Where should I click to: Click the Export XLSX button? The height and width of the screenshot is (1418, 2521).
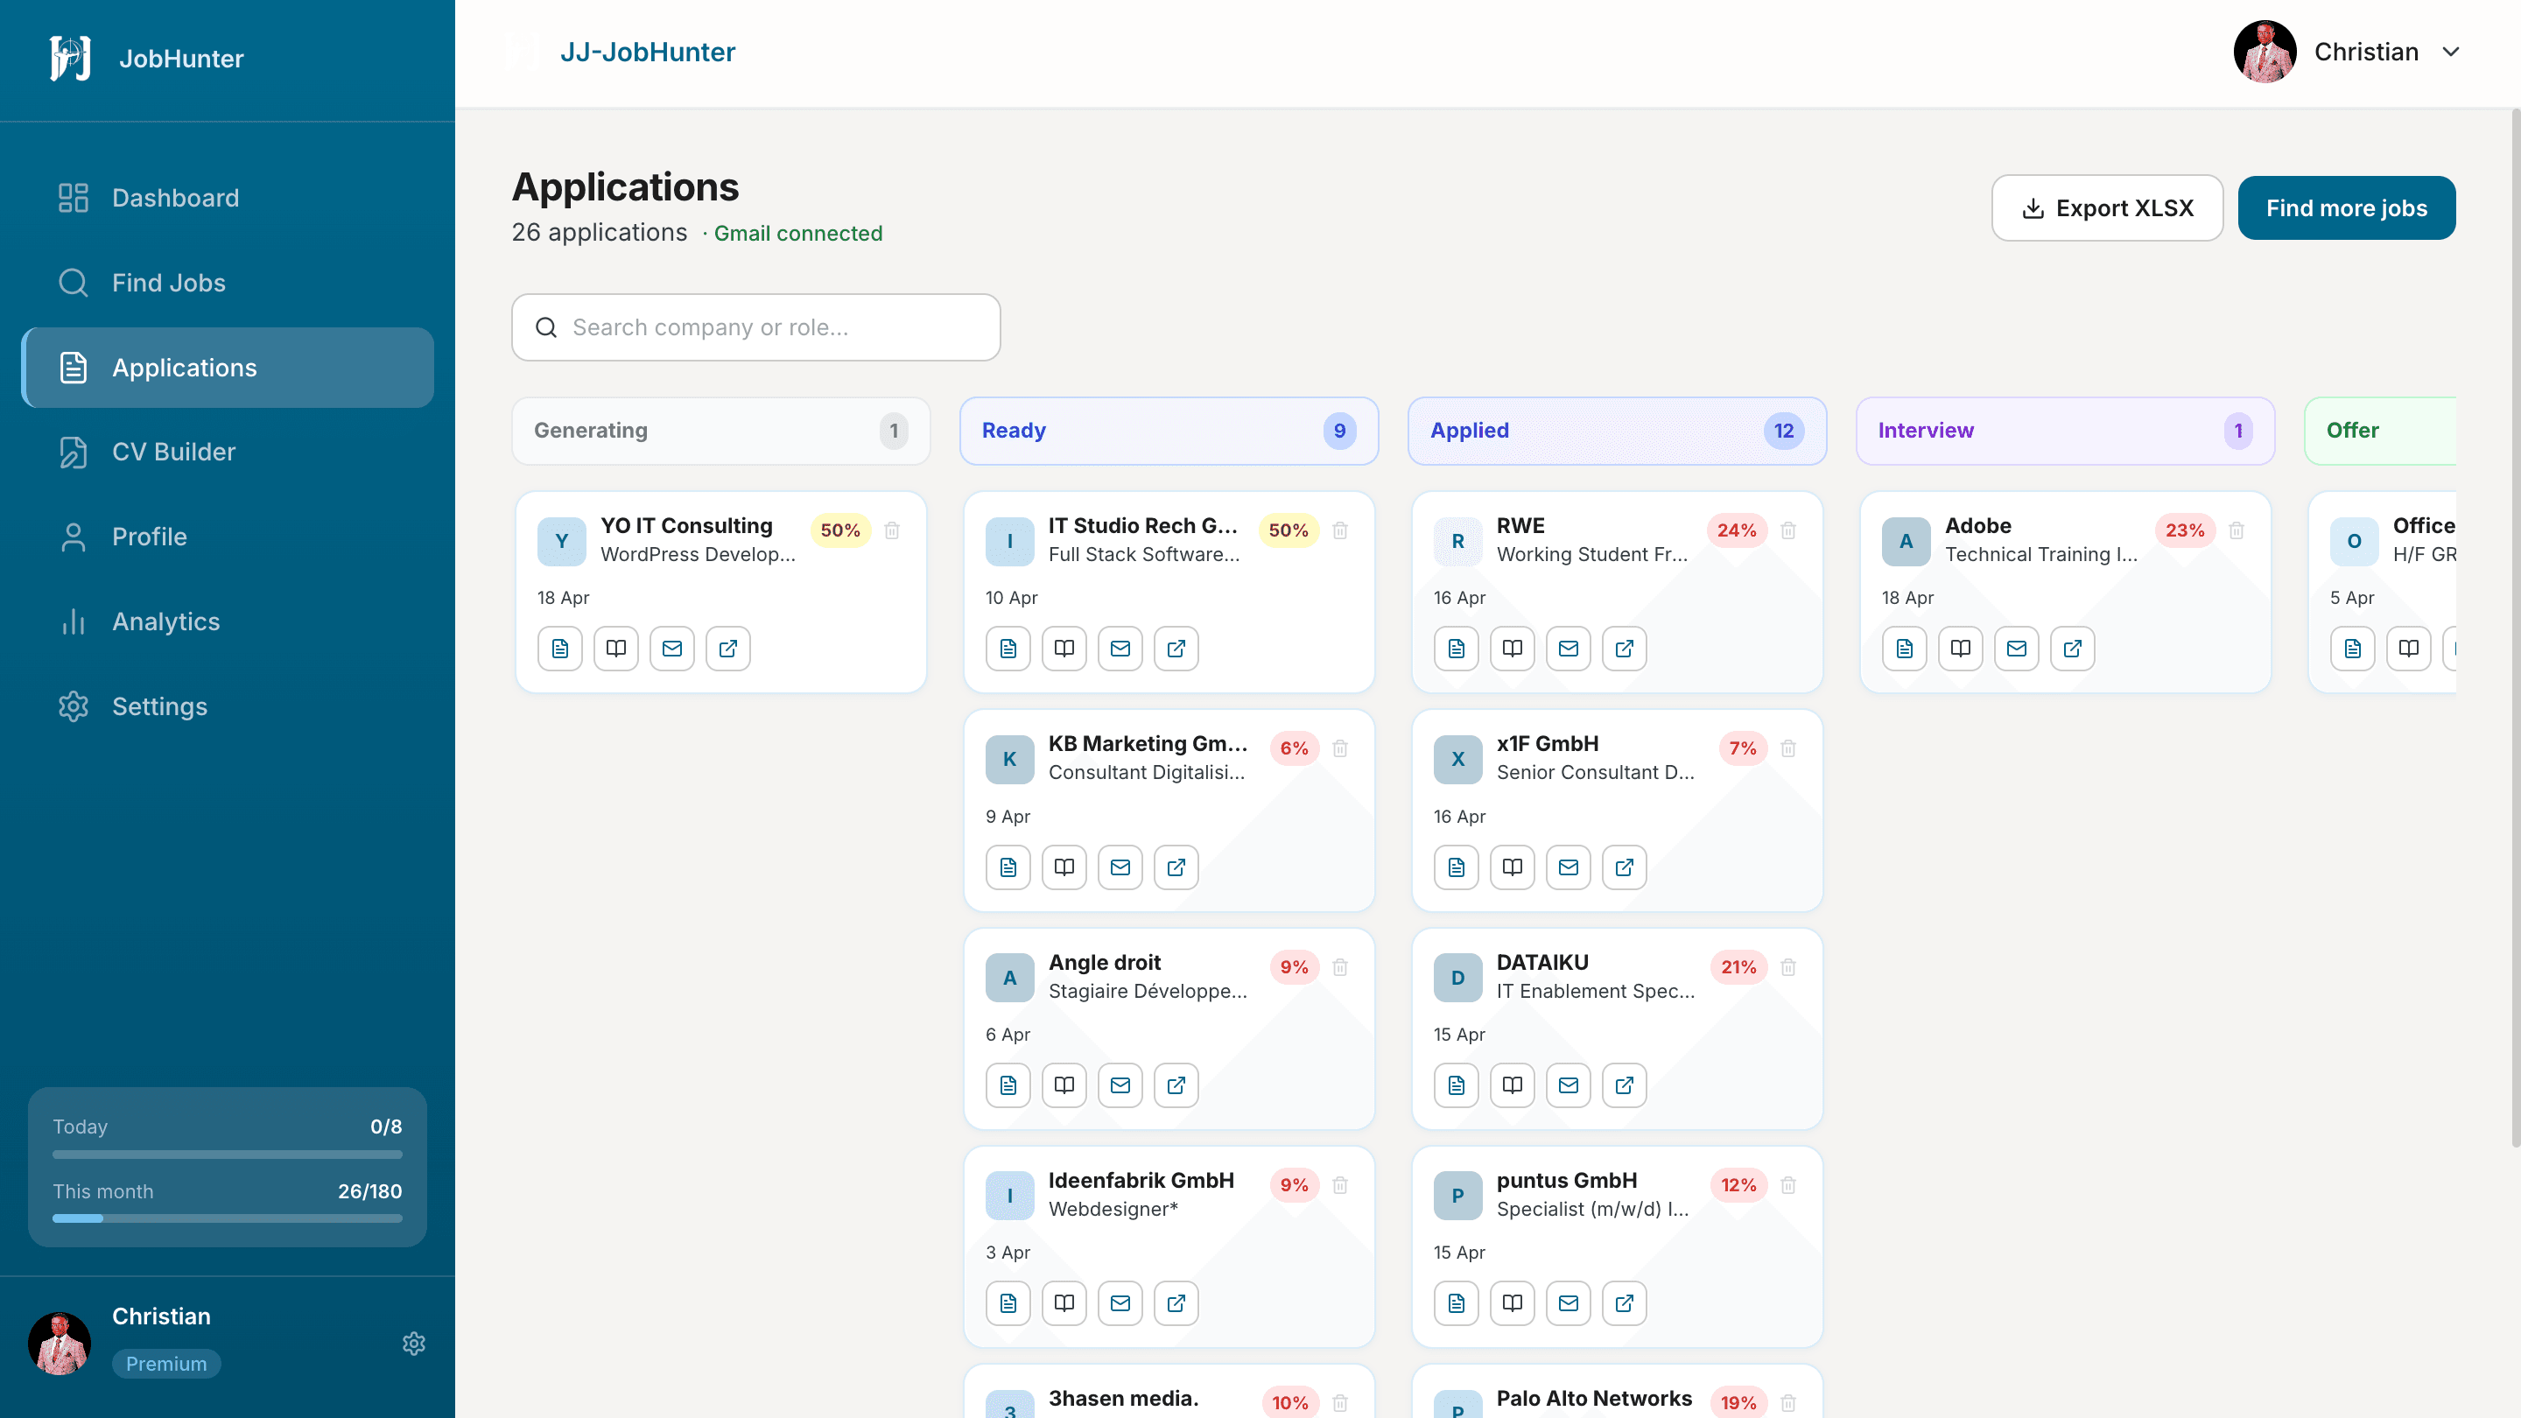click(2107, 208)
